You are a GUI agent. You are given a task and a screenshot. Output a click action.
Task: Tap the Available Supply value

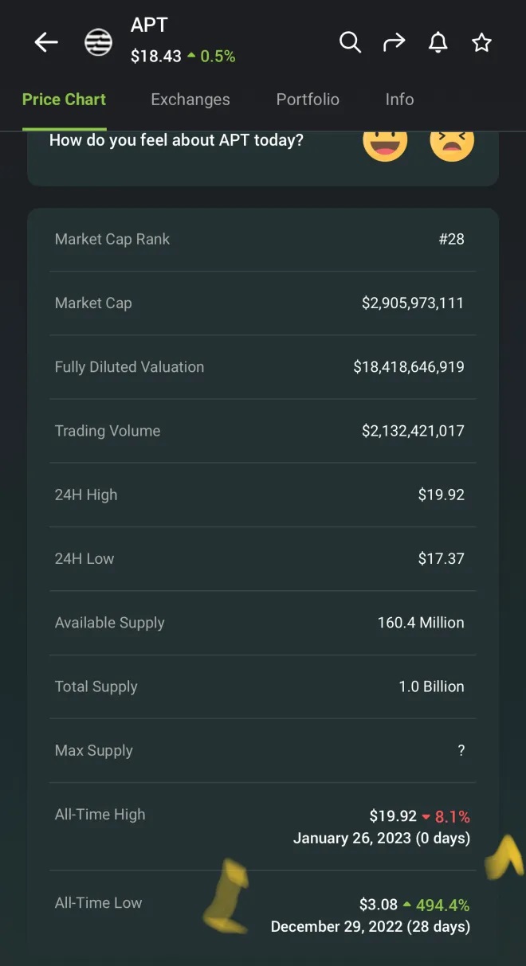420,623
